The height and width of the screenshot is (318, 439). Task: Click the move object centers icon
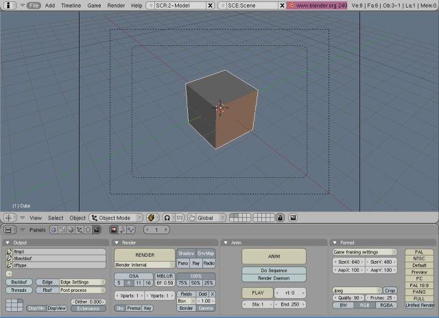coord(179,218)
